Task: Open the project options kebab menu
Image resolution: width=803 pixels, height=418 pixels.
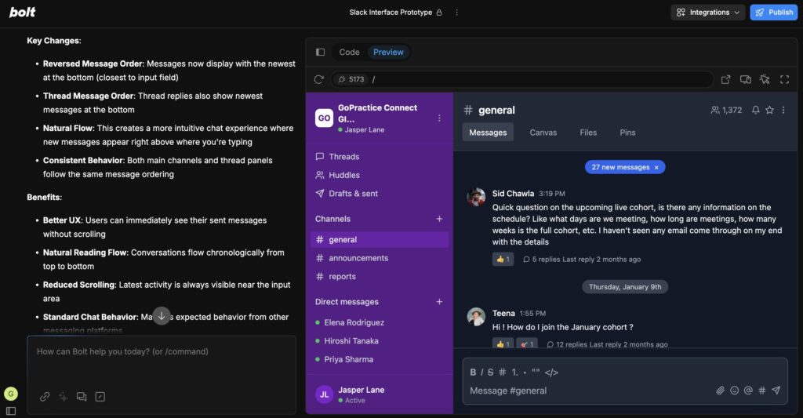Action: (x=457, y=13)
